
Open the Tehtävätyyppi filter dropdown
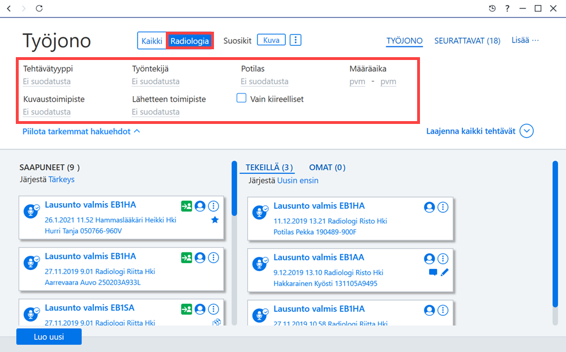tap(47, 81)
